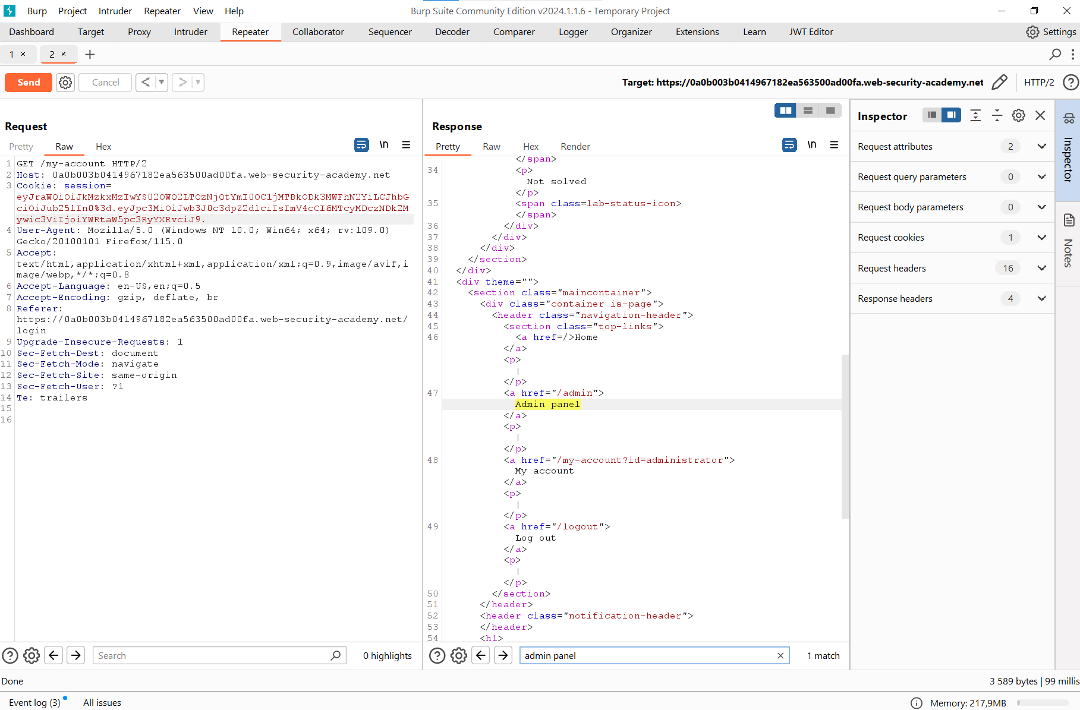Screen dimensions: 1080x710
Task: Jump to next request search match
Action: pyautogui.click(x=75, y=655)
